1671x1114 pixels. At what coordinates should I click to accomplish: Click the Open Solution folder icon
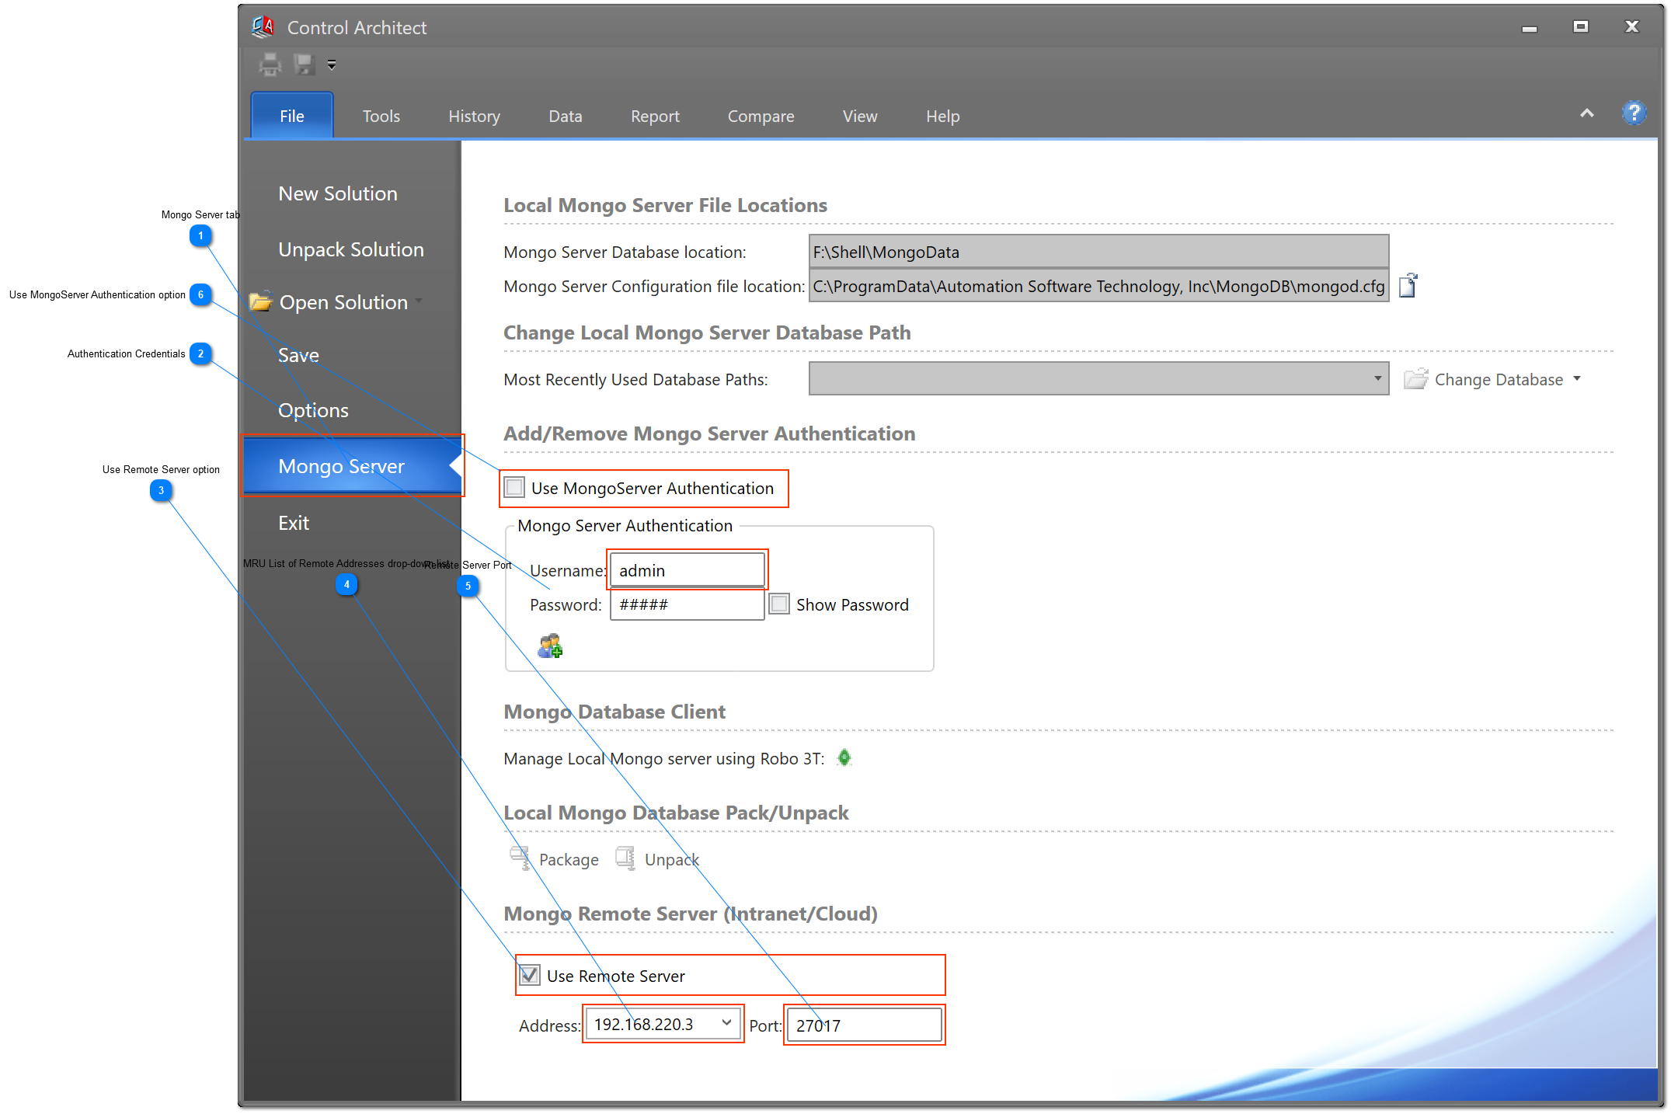[260, 301]
